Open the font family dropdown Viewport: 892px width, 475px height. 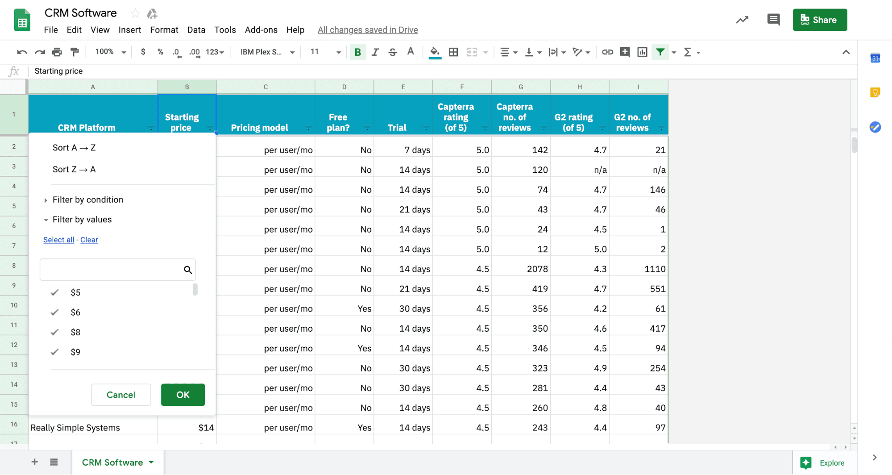point(267,52)
